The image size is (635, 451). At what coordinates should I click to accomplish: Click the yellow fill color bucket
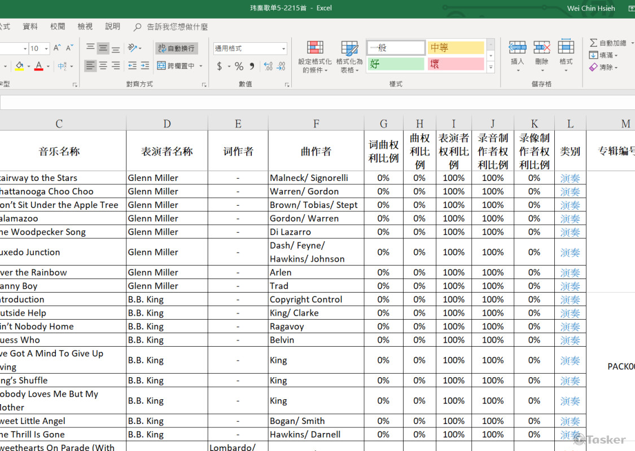coord(19,67)
